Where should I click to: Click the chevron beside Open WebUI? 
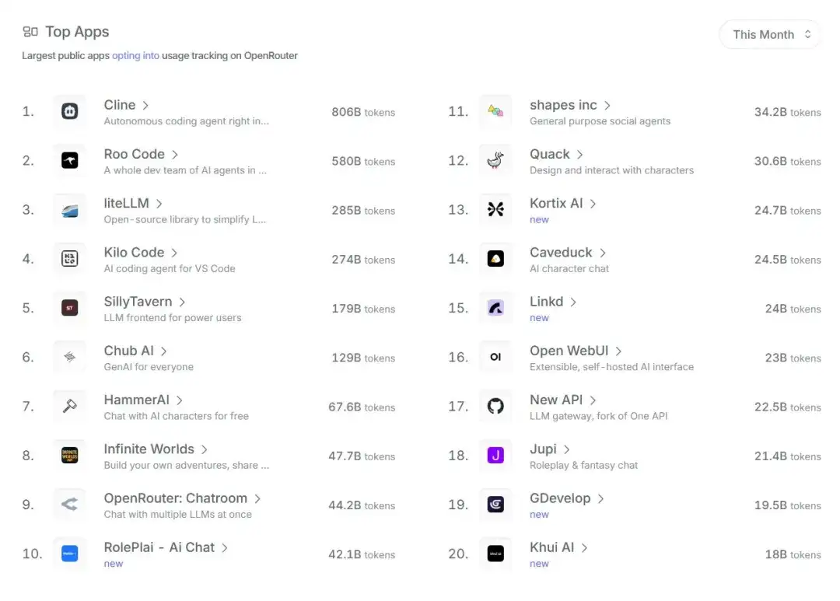pos(618,351)
